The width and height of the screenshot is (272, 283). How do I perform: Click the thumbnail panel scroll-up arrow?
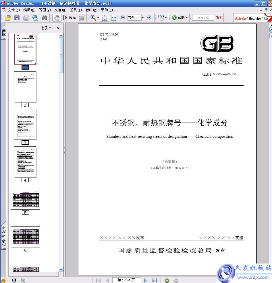(61, 36)
